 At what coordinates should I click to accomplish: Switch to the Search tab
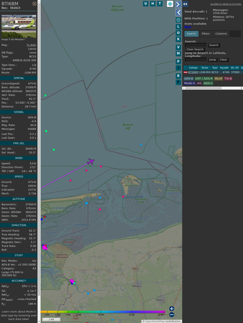click(192, 34)
